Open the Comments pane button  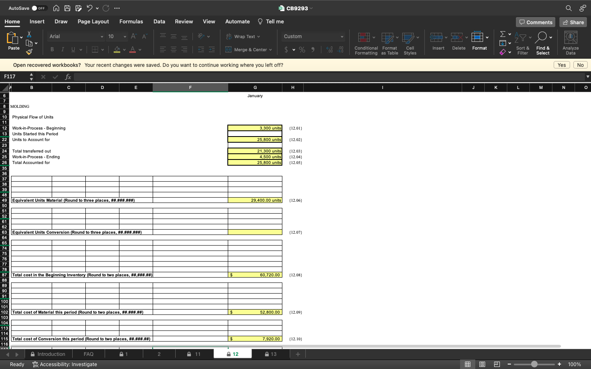pyautogui.click(x=536, y=22)
